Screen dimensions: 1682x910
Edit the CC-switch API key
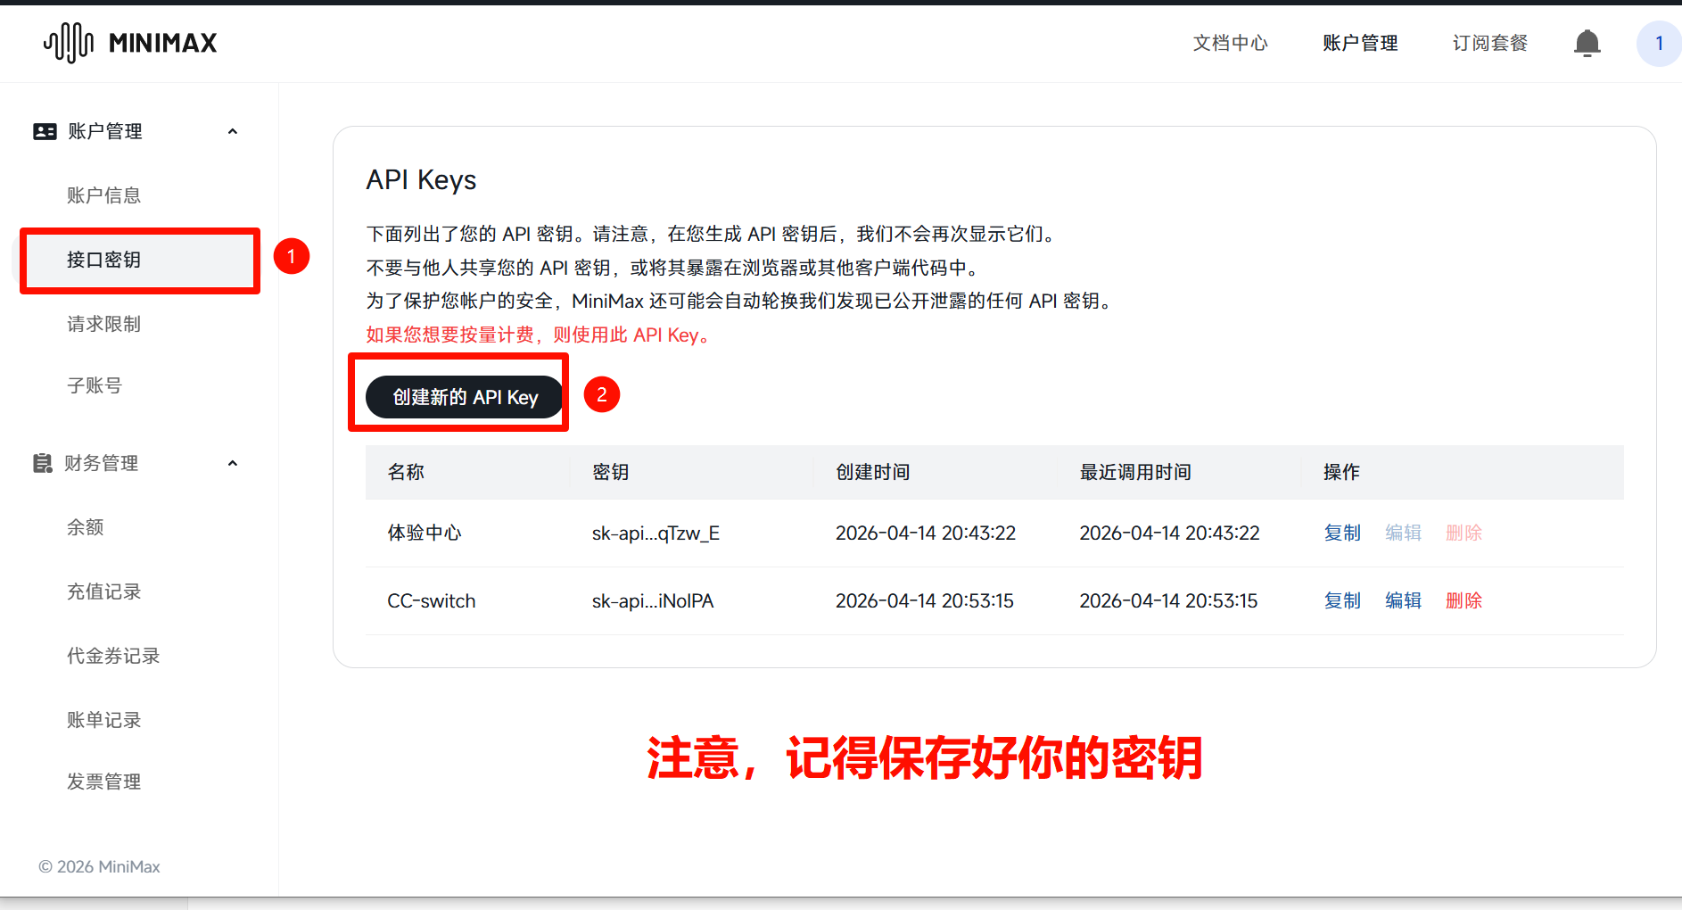[1403, 600]
